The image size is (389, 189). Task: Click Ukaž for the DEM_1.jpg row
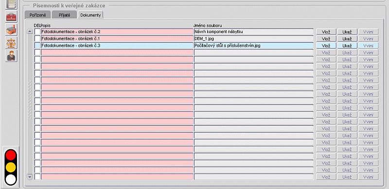pyautogui.click(x=347, y=39)
